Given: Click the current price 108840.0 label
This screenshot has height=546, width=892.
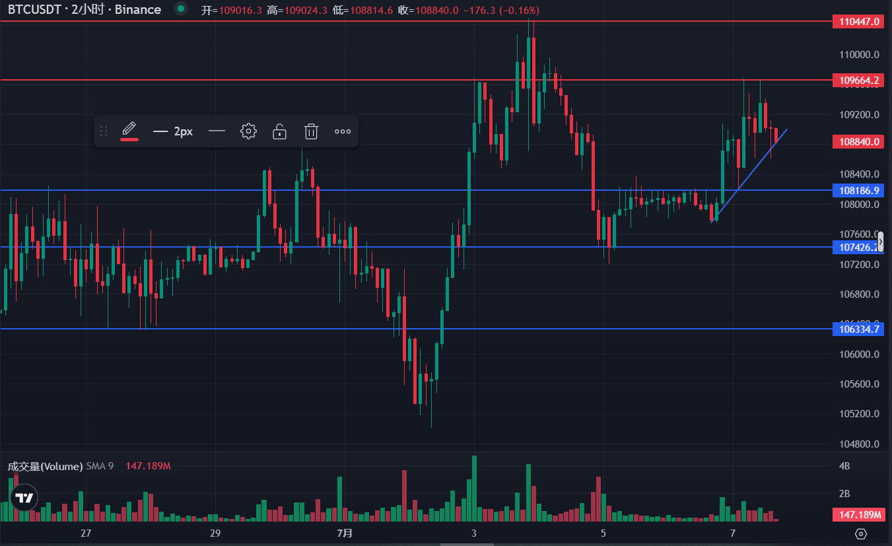Looking at the screenshot, I should (859, 141).
